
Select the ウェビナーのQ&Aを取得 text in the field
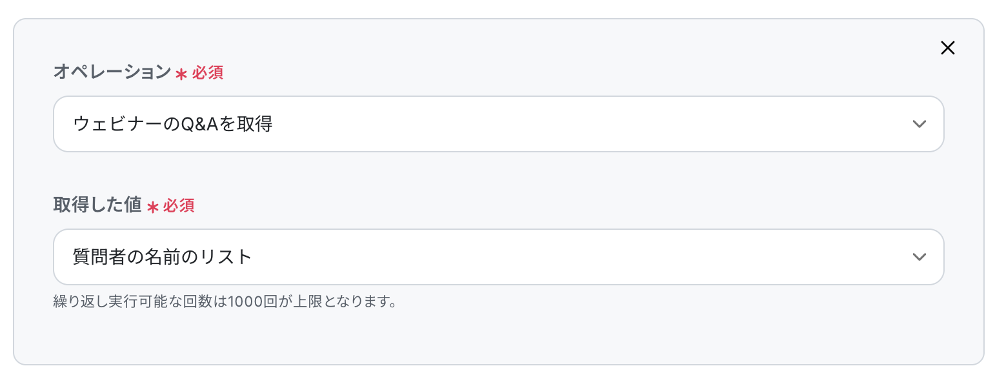(x=173, y=124)
